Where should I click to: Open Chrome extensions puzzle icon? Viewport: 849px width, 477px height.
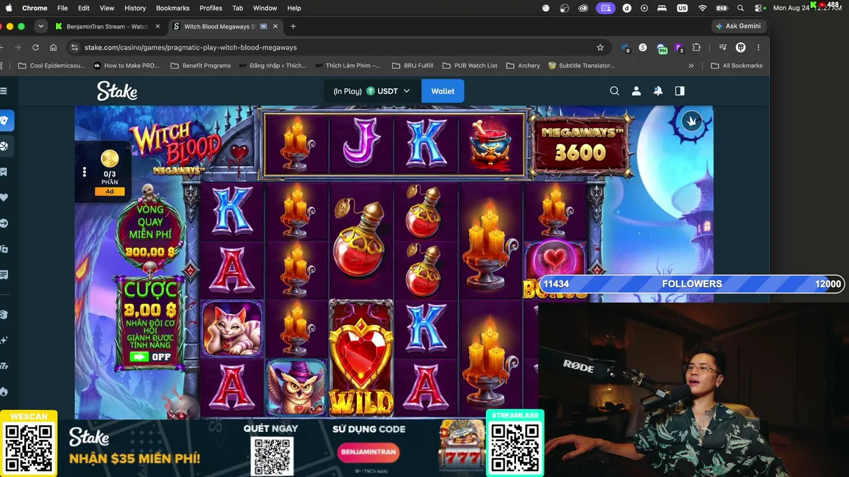click(696, 48)
